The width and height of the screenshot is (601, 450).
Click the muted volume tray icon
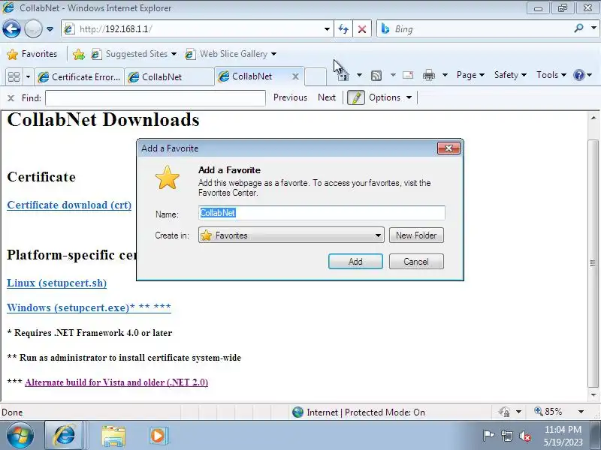coord(524,436)
